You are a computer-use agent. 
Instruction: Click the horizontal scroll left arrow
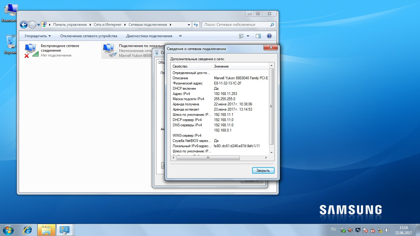[x=173, y=158]
